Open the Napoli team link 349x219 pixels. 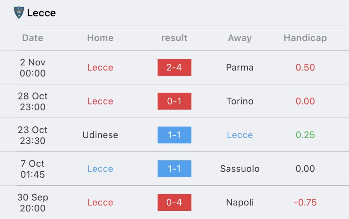tap(240, 202)
